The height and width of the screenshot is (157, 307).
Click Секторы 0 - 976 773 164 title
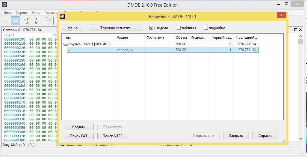click(x=22, y=30)
